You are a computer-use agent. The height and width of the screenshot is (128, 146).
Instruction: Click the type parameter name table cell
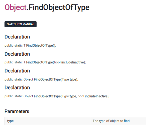coord(47,121)
